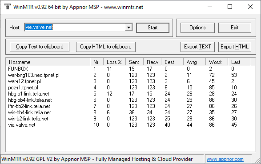Click Loss value 12 for hbg-b1-link.telia.net

click(109, 94)
